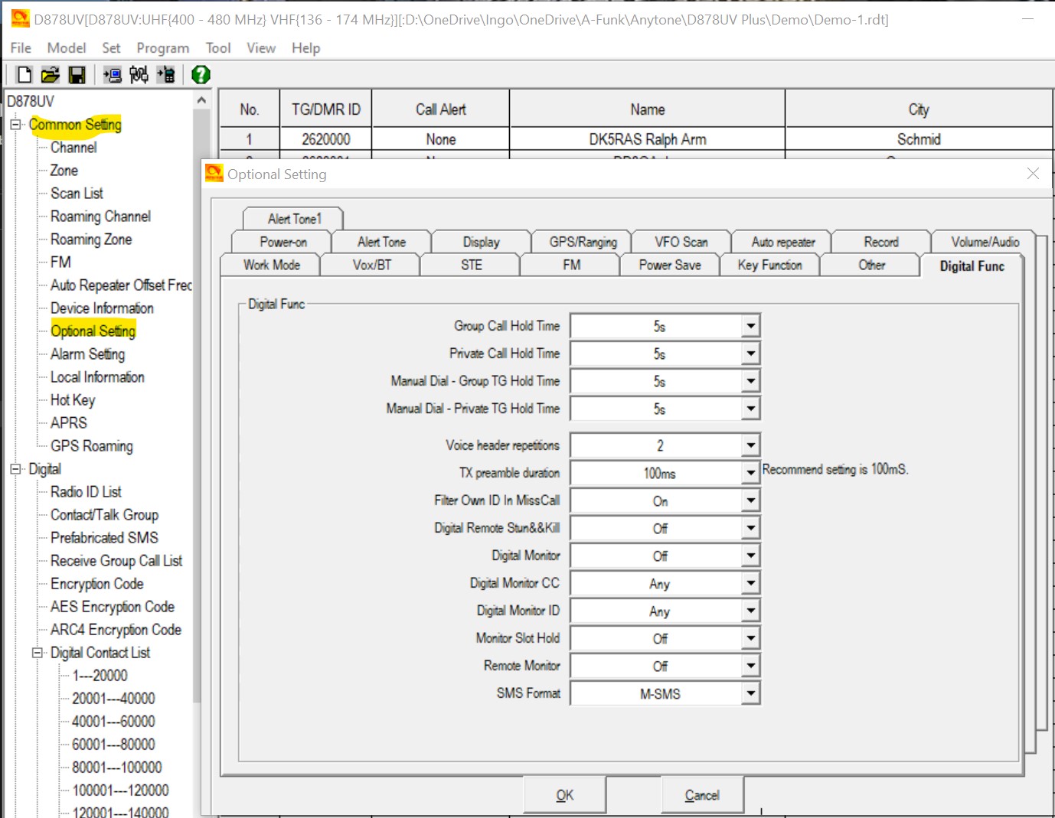Open the SMS Format dropdown
This screenshot has width=1055, height=818.
click(x=751, y=693)
